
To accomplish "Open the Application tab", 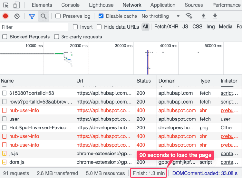I will 163,5.
